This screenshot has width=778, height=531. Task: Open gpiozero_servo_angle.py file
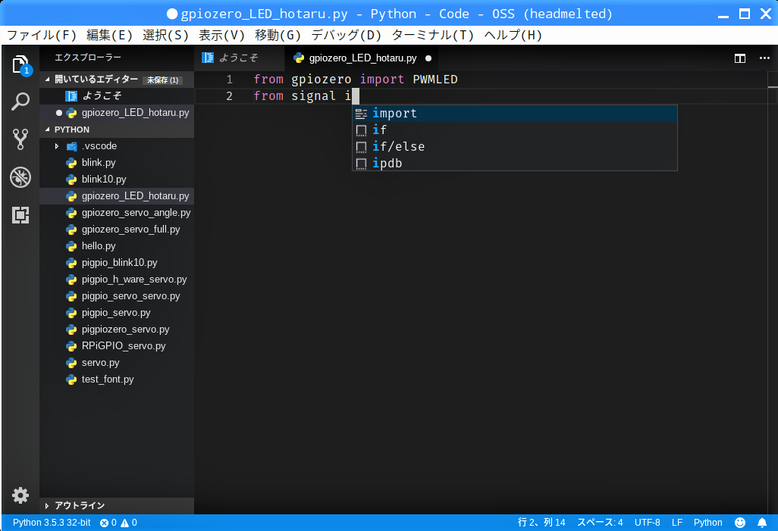coord(117,213)
